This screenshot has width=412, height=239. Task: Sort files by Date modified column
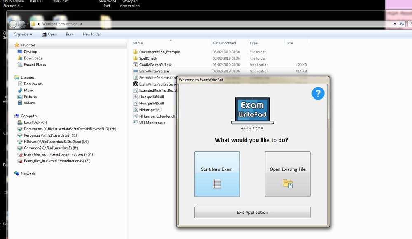(x=224, y=43)
